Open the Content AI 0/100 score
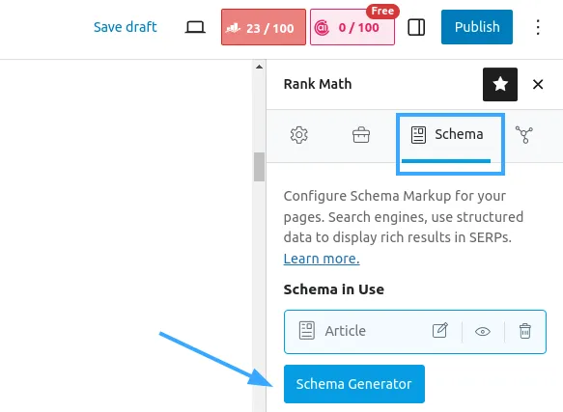The image size is (563, 412). click(x=352, y=27)
